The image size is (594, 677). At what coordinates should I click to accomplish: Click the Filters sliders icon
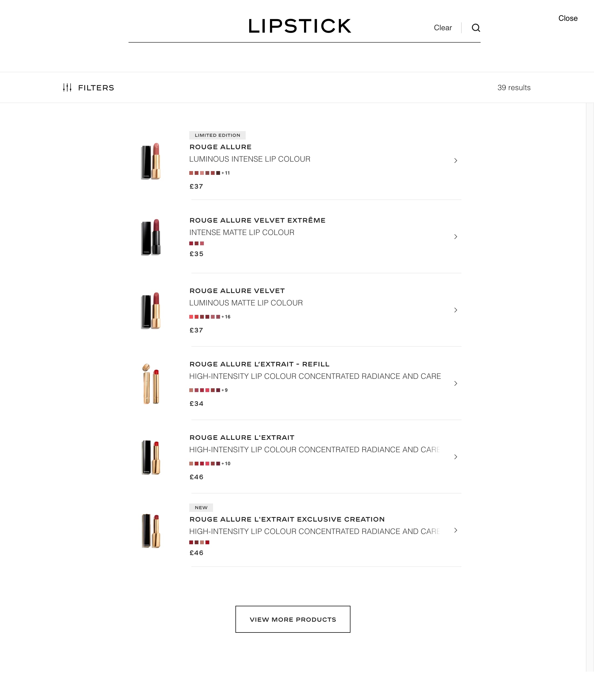[67, 87]
